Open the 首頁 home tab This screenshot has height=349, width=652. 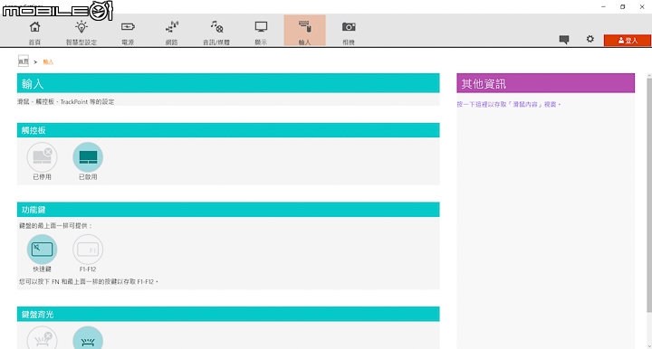35,33
